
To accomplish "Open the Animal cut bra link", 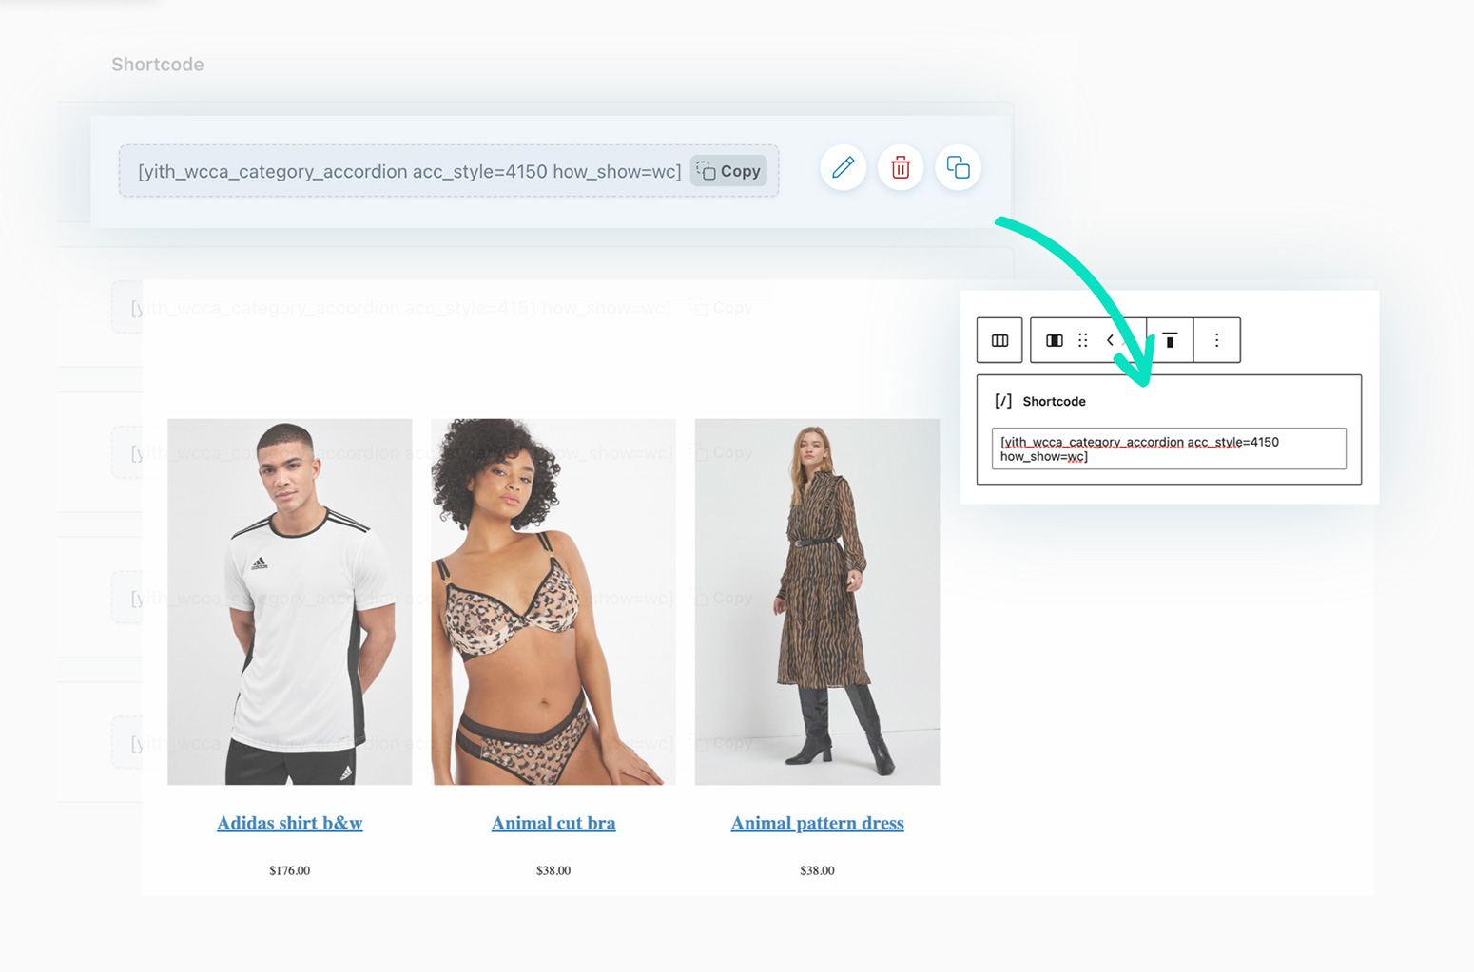I will pyautogui.click(x=553, y=823).
